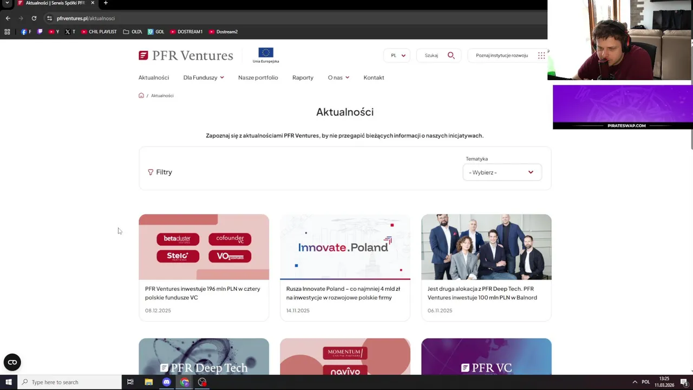The height and width of the screenshot is (390, 693).
Task: Open the Raporty menu item
Action: (x=303, y=77)
